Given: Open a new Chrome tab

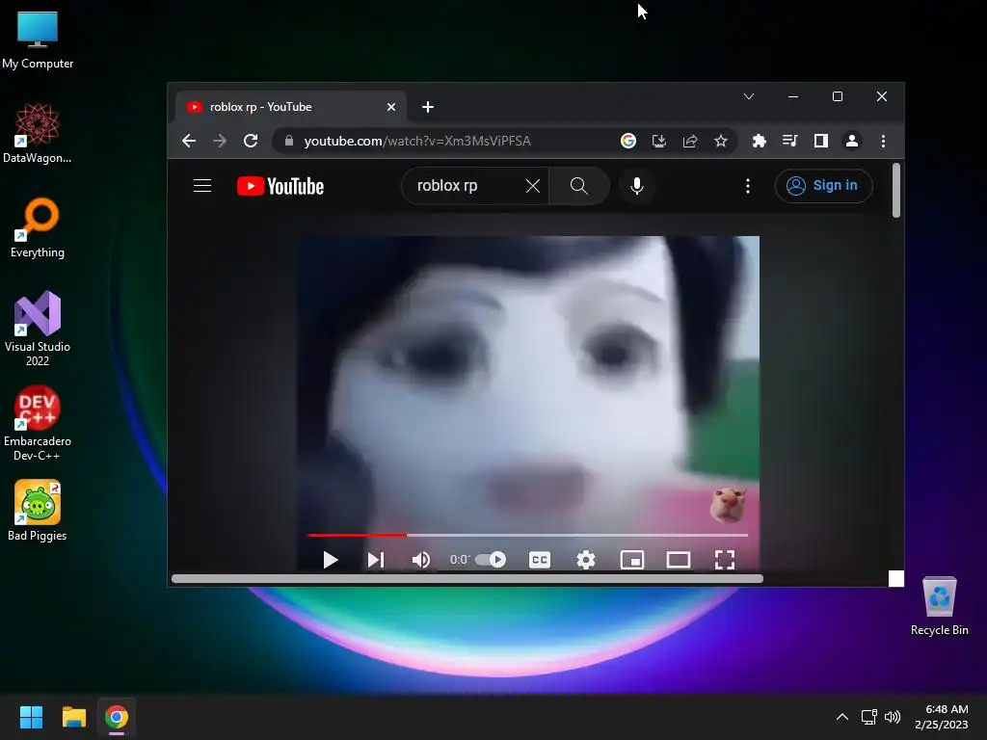Looking at the screenshot, I should coord(428,107).
